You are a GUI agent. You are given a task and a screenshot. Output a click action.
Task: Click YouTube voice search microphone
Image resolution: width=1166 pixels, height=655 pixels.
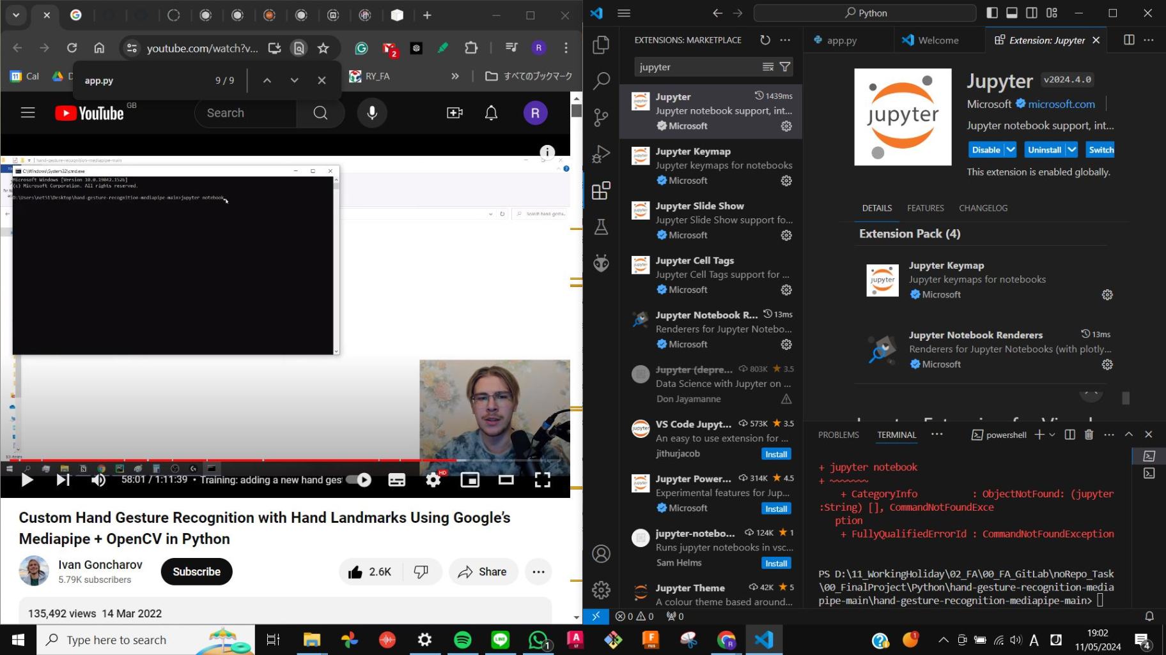pyautogui.click(x=372, y=113)
